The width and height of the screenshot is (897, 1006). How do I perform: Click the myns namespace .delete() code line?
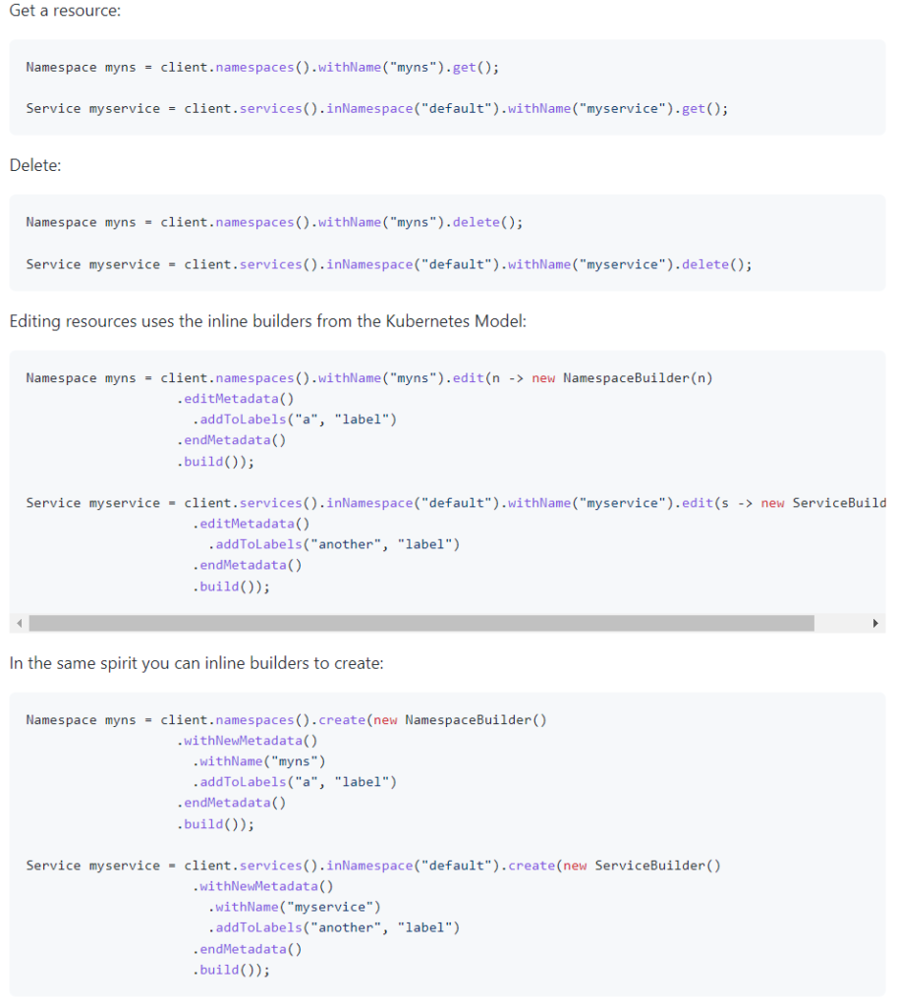(x=275, y=222)
